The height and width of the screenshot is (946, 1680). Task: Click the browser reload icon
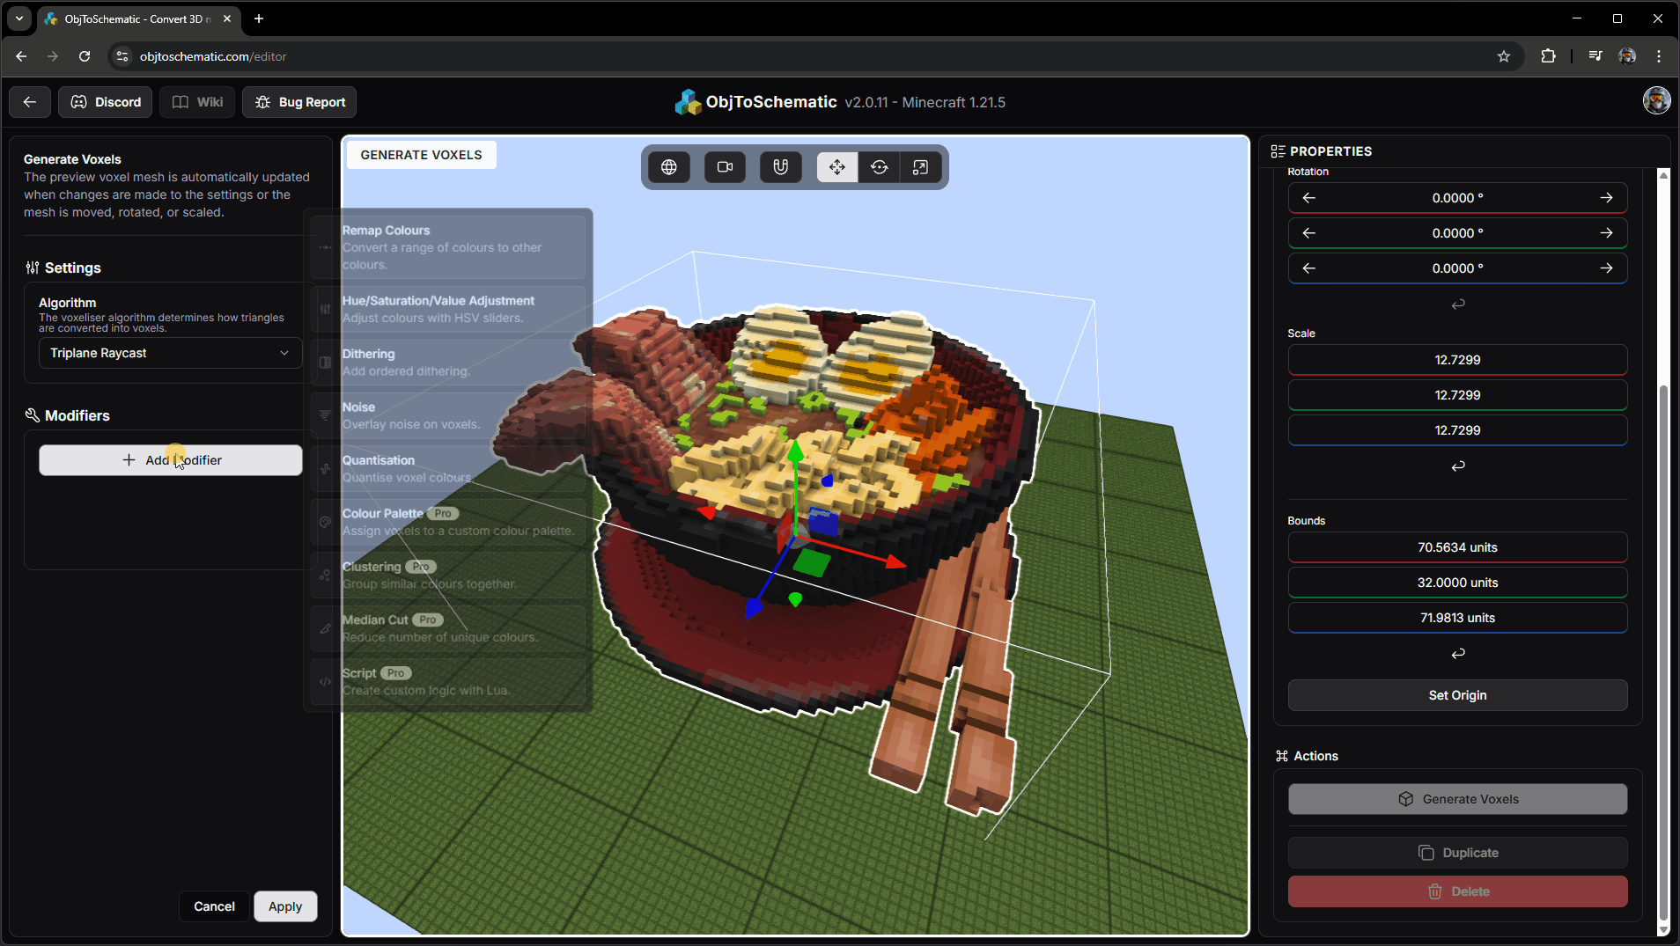coord(85,56)
